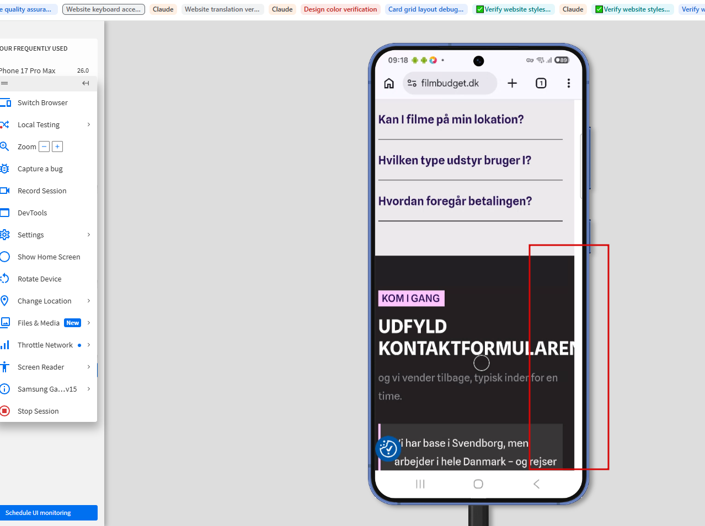Expand the Change Location submenu

(x=88, y=301)
